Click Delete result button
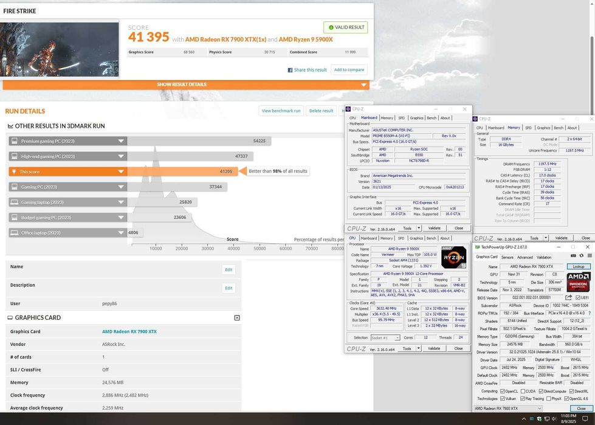This screenshot has height=425, width=595. coord(321,111)
